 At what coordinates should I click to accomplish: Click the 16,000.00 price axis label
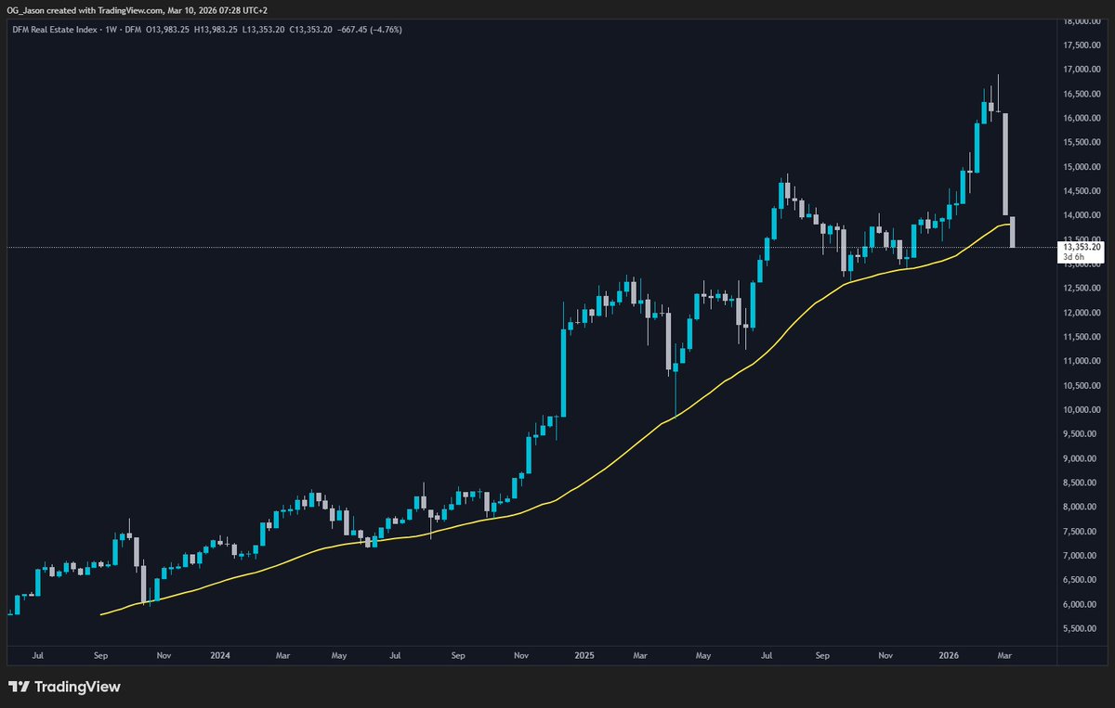coord(1082,118)
